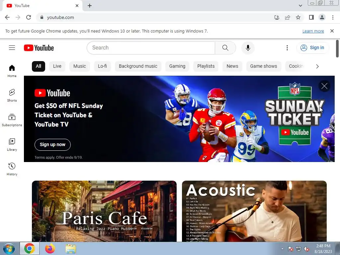
Task: Open the Windows Start menu
Action: point(9,248)
